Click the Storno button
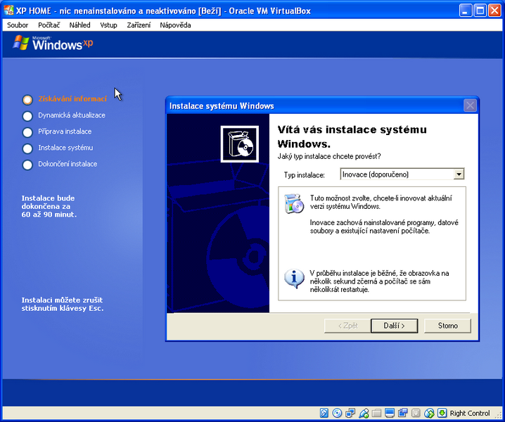Image resolution: width=505 pixels, height=422 pixels. click(447, 326)
